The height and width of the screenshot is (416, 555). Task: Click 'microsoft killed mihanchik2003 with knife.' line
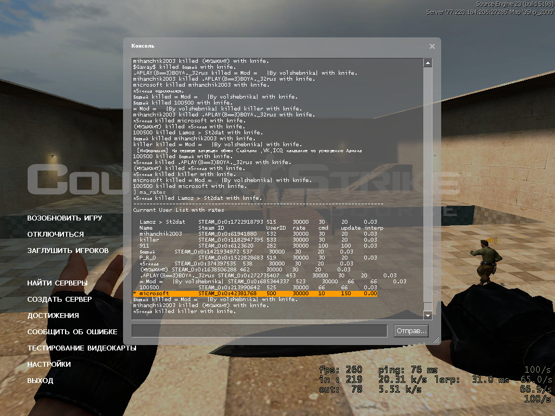[201, 85]
